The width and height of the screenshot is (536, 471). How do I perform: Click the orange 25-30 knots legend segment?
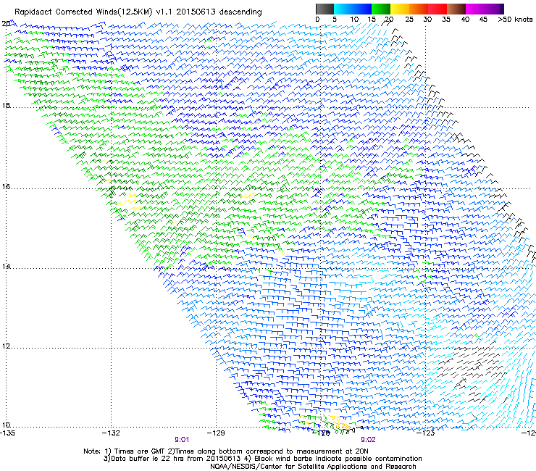point(419,9)
